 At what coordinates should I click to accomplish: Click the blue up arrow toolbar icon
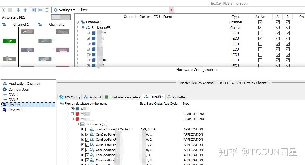tap(25, 10)
